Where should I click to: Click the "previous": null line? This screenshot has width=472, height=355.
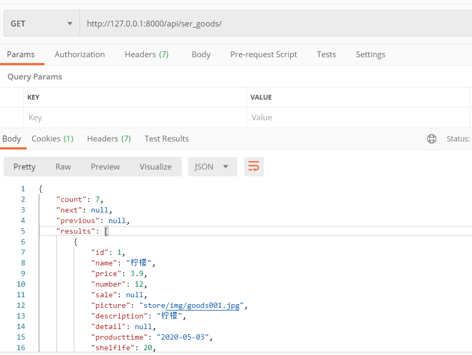(93, 221)
